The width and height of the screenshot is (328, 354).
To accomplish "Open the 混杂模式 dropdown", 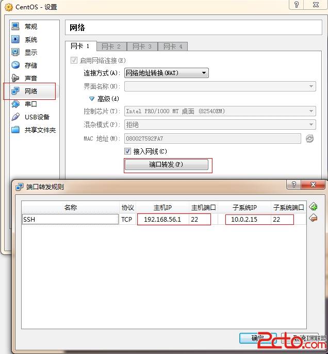I will click(x=220, y=125).
